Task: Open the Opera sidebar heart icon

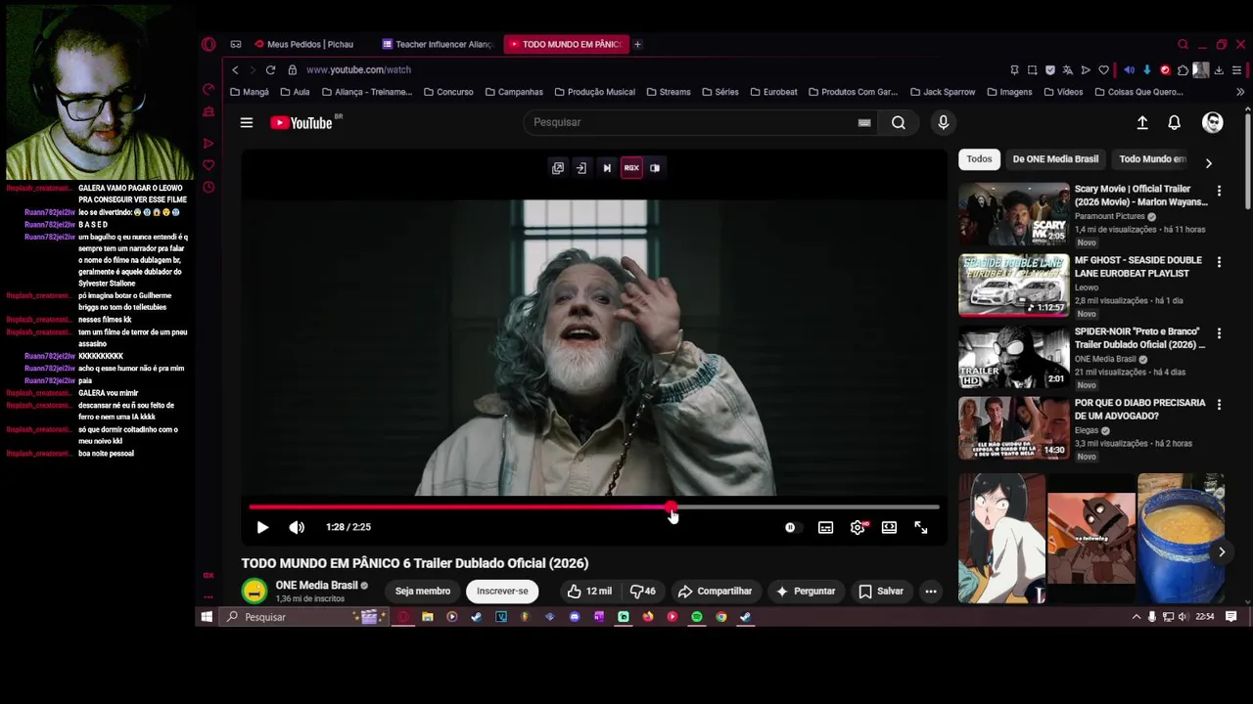Action: (209, 165)
